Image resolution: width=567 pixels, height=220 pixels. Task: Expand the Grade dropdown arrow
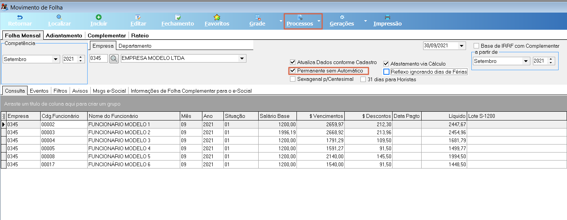click(x=281, y=21)
